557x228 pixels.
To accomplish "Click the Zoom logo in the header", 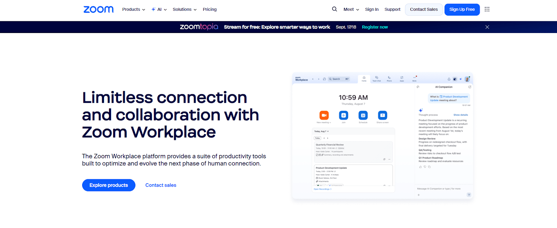I will (x=99, y=9).
